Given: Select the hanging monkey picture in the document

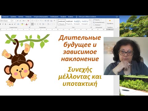Looking at the screenshot, I should pyautogui.click(x=26, y=60).
